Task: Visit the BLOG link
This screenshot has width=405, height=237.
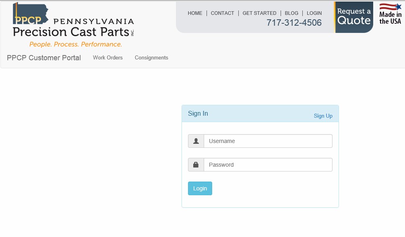Action: pos(291,13)
